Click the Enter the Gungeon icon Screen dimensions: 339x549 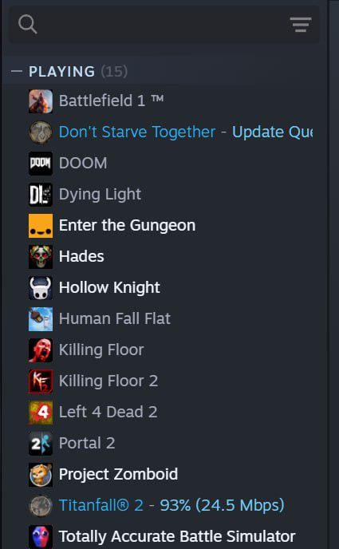tap(41, 226)
